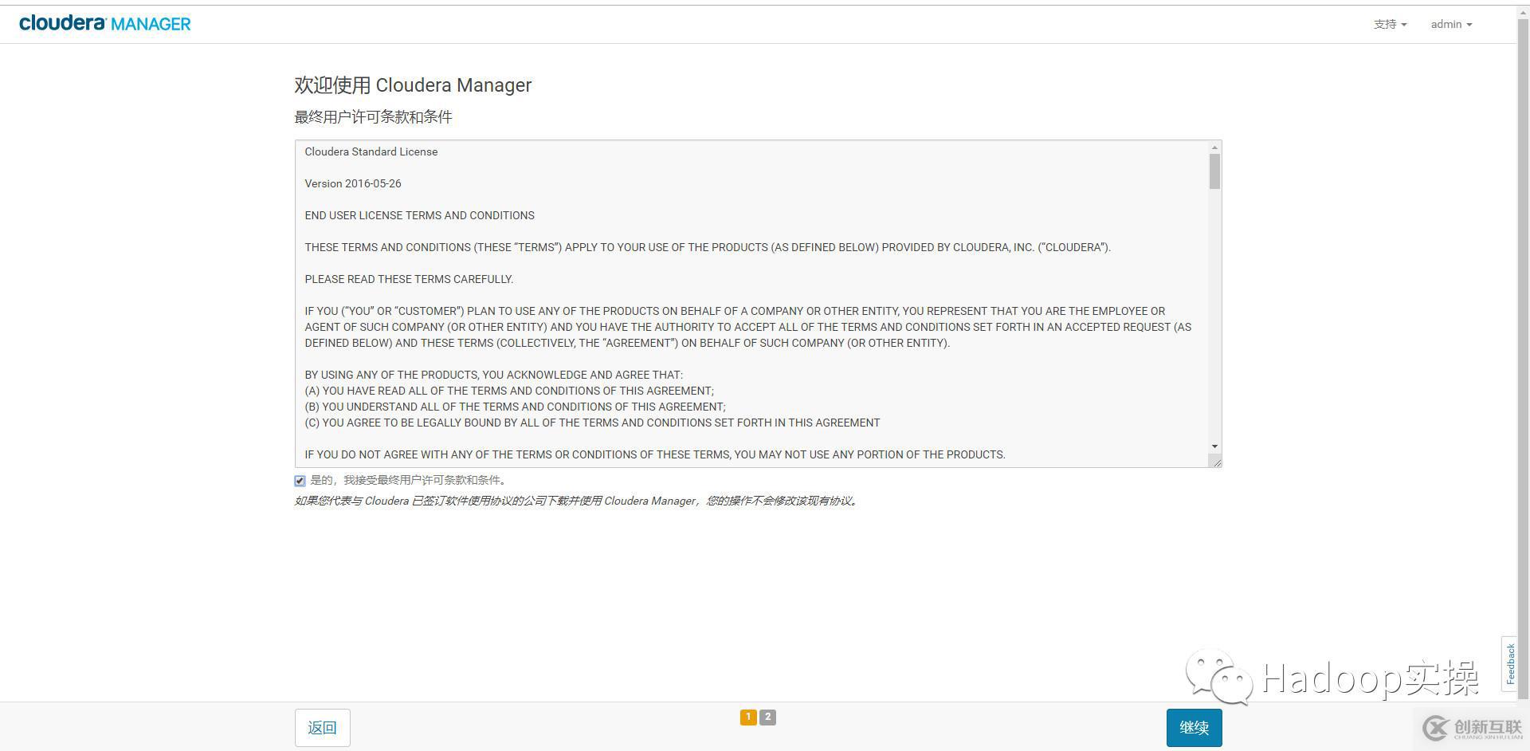Image resolution: width=1530 pixels, height=751 pixels.
Task: Click the Cloudera Manager logo
Action: coord(104,24)
